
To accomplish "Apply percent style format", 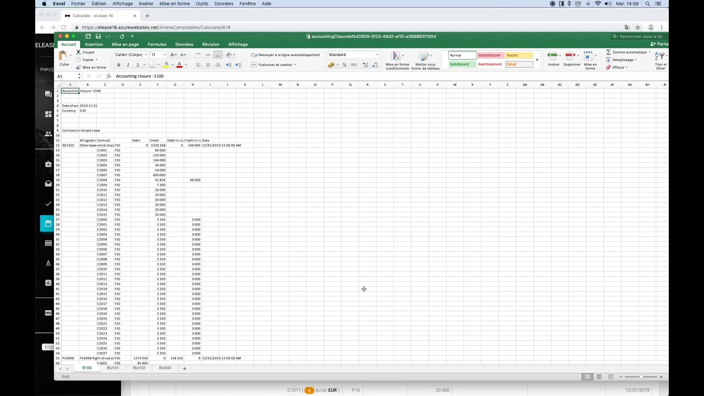I will pos(344,65).
